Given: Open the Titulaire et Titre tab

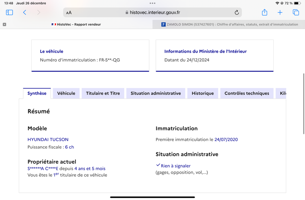Looking at the screenshot, I should (103, 93).
